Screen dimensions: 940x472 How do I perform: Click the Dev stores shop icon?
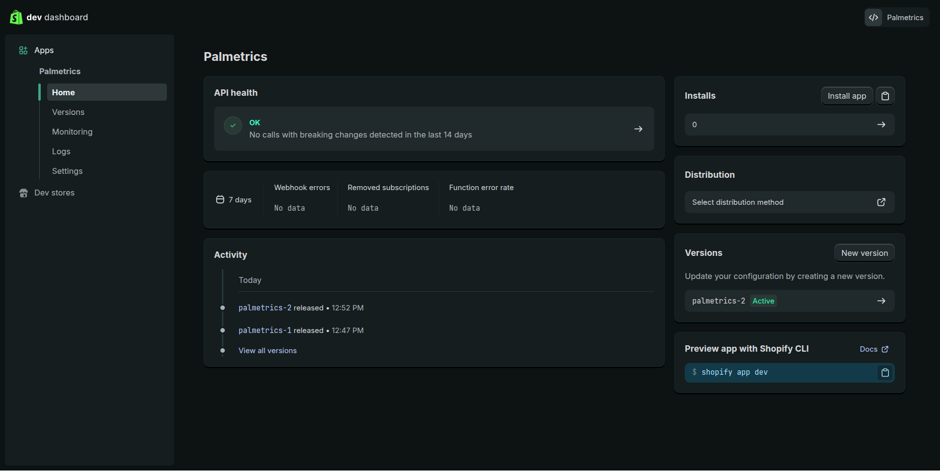[x=23, y=193]
